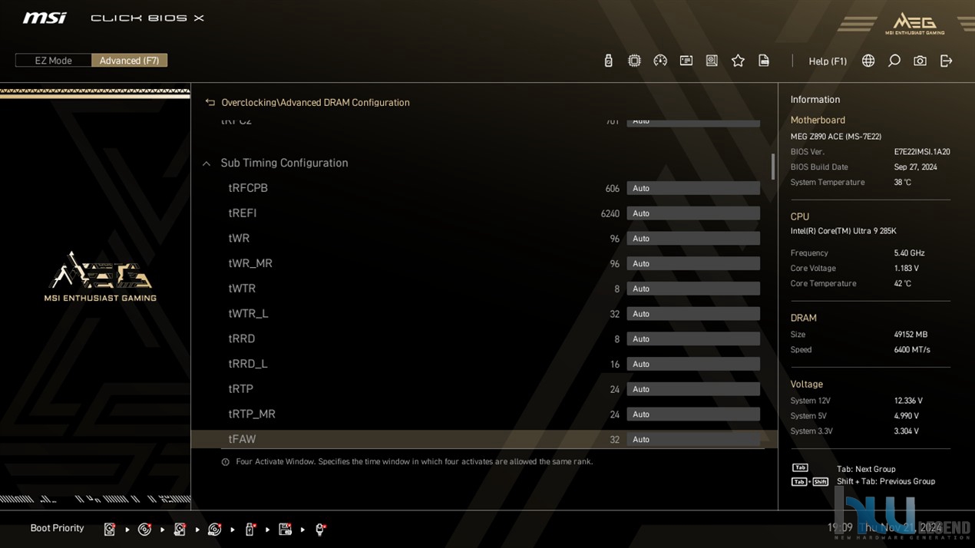The image size is (975, 548).
Task: Click the Overclocking\Advanced DRAM Configuration breadcrumb
Action: click(x=316, y=102)
